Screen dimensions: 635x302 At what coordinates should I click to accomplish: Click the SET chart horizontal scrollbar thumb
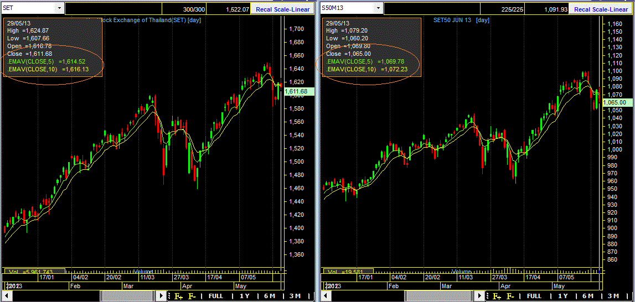tap(127, 296)
